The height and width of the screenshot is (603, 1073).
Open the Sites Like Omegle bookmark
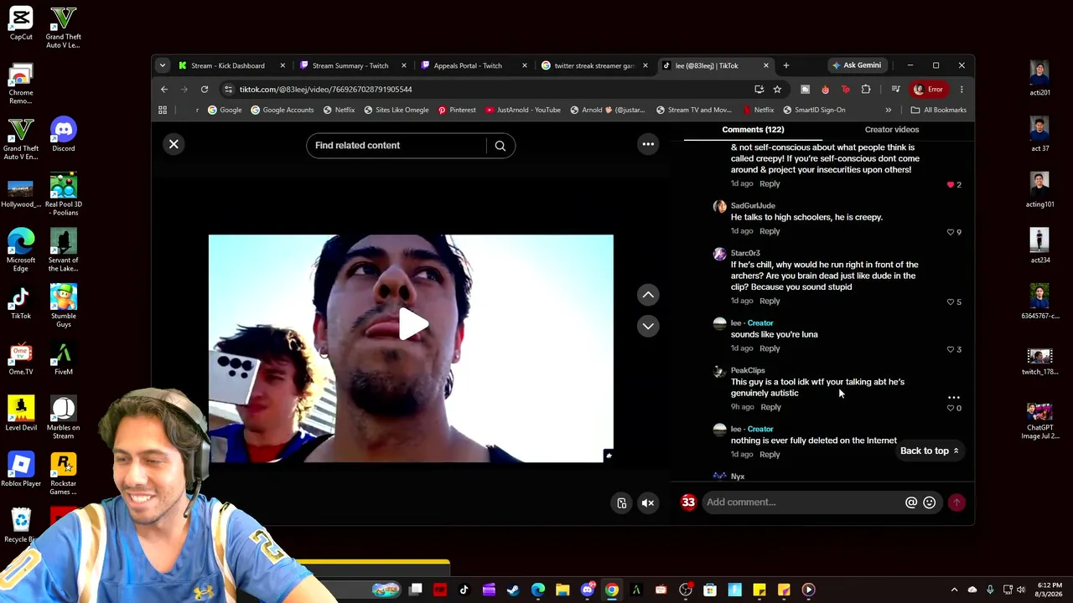point(396,110)
